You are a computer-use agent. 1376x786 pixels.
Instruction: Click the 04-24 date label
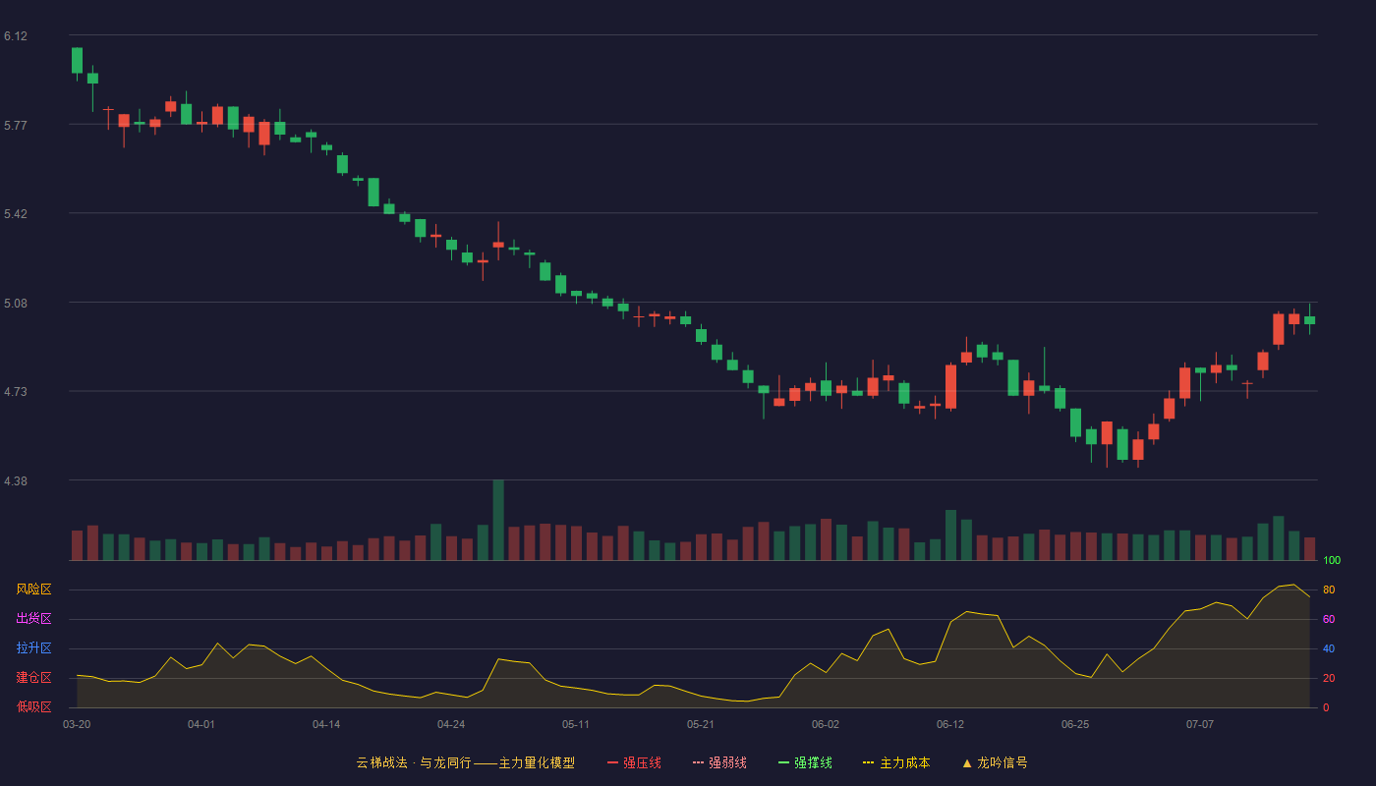click(451, 724)
